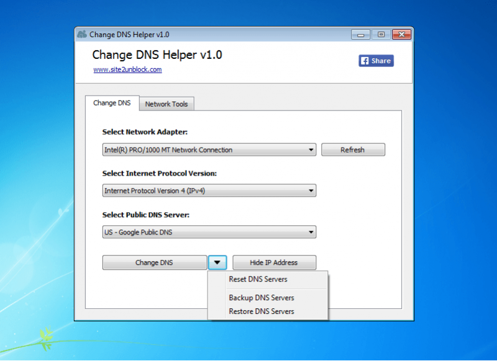This screenshot has height=361, width=497.
Task: Open the Internet Protocol Version dropdown
Action: pyautogui.click(x=310, y=190)
